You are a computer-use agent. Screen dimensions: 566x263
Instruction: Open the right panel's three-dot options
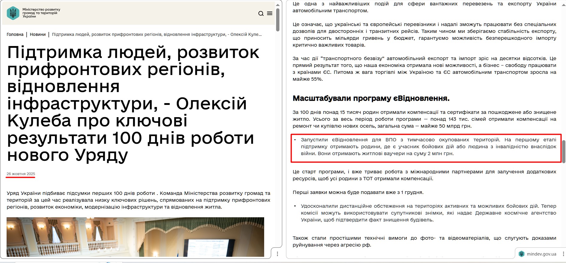click(x=563, y=254)
